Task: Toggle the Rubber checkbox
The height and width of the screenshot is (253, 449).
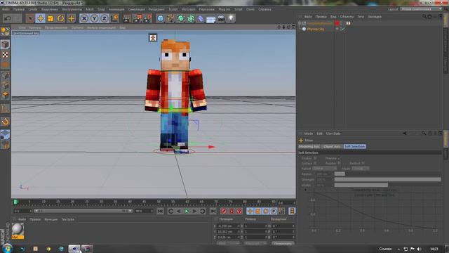Action: click(339, 163)
